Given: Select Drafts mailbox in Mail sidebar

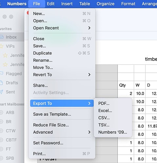Looking at the screenshot, I should [12, 83].
